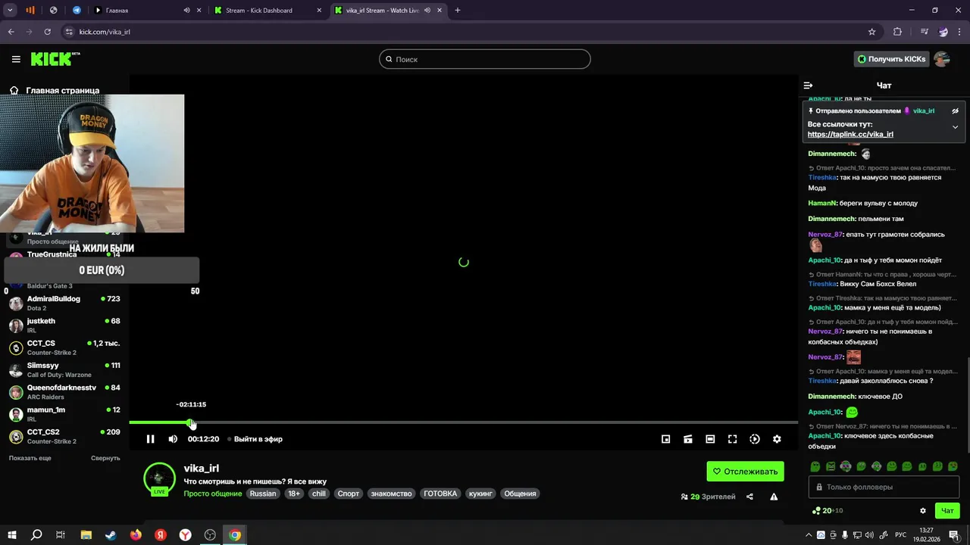The height and width of the screenshot is (545, 970).
Task: Open channel points balance 20
Action: click(827, 511)
